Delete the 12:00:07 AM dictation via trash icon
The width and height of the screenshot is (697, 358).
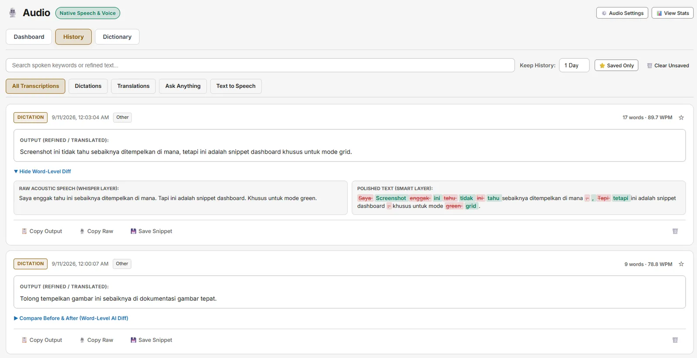675,340
